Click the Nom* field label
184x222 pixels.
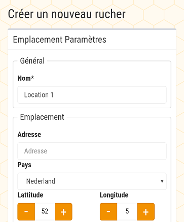pos(26,78)
